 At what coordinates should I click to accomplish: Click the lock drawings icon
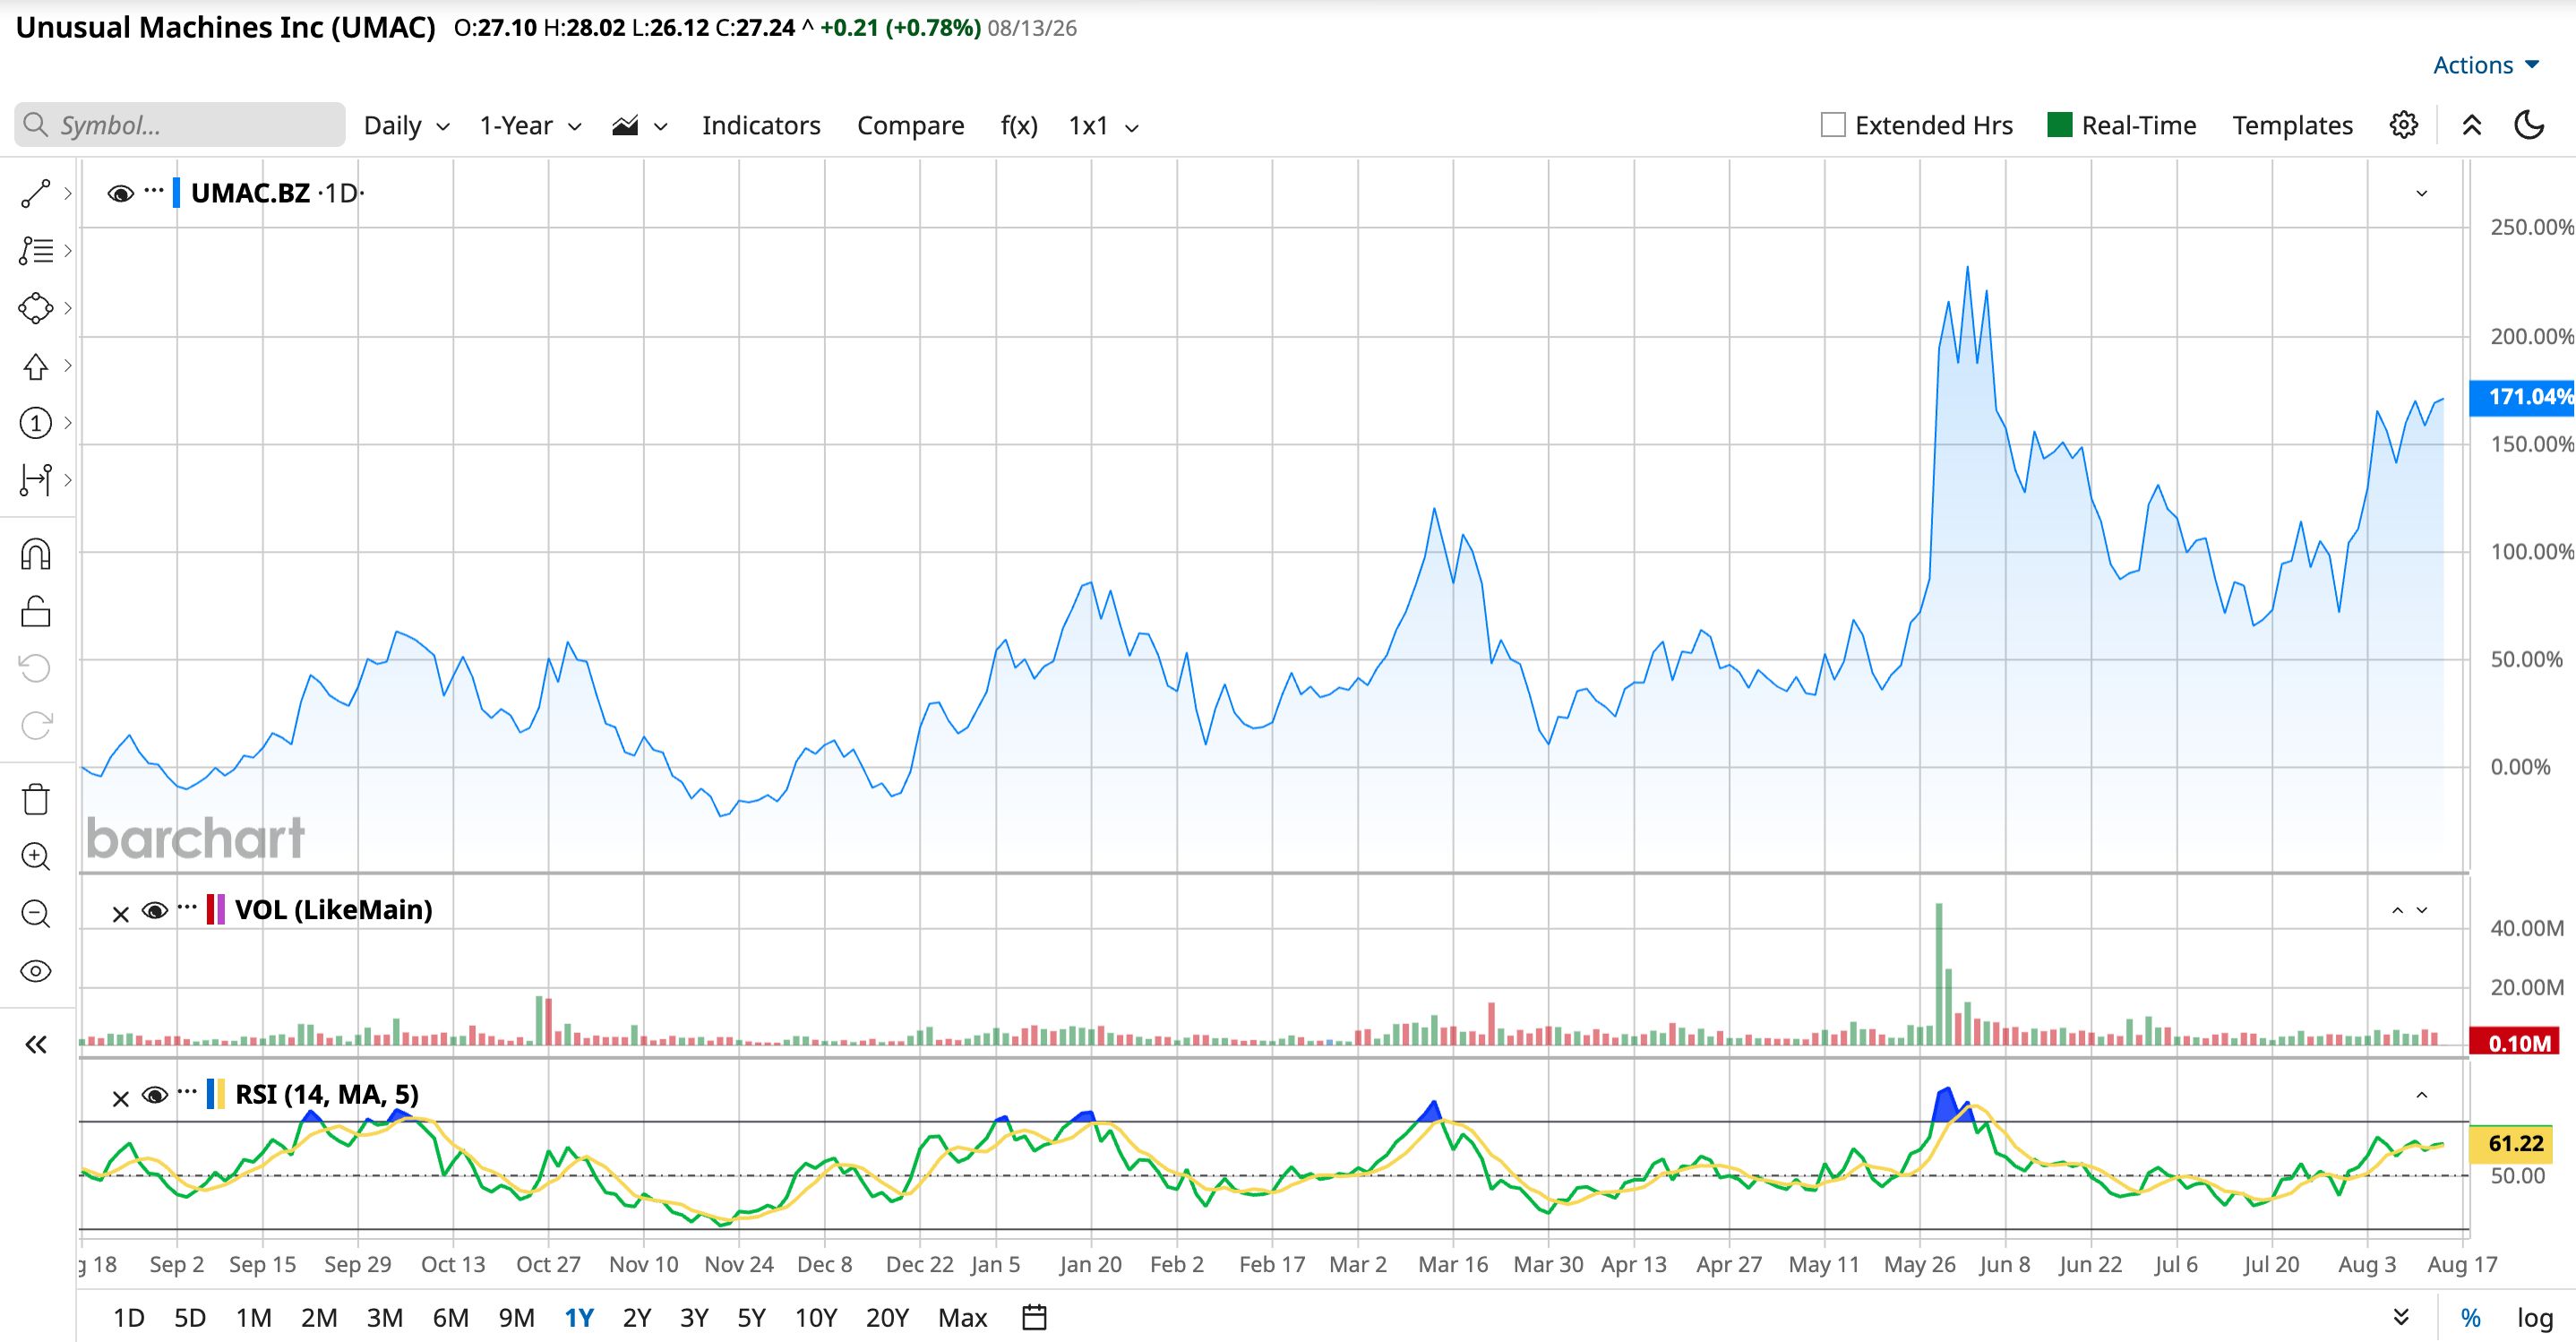point(36,611)
